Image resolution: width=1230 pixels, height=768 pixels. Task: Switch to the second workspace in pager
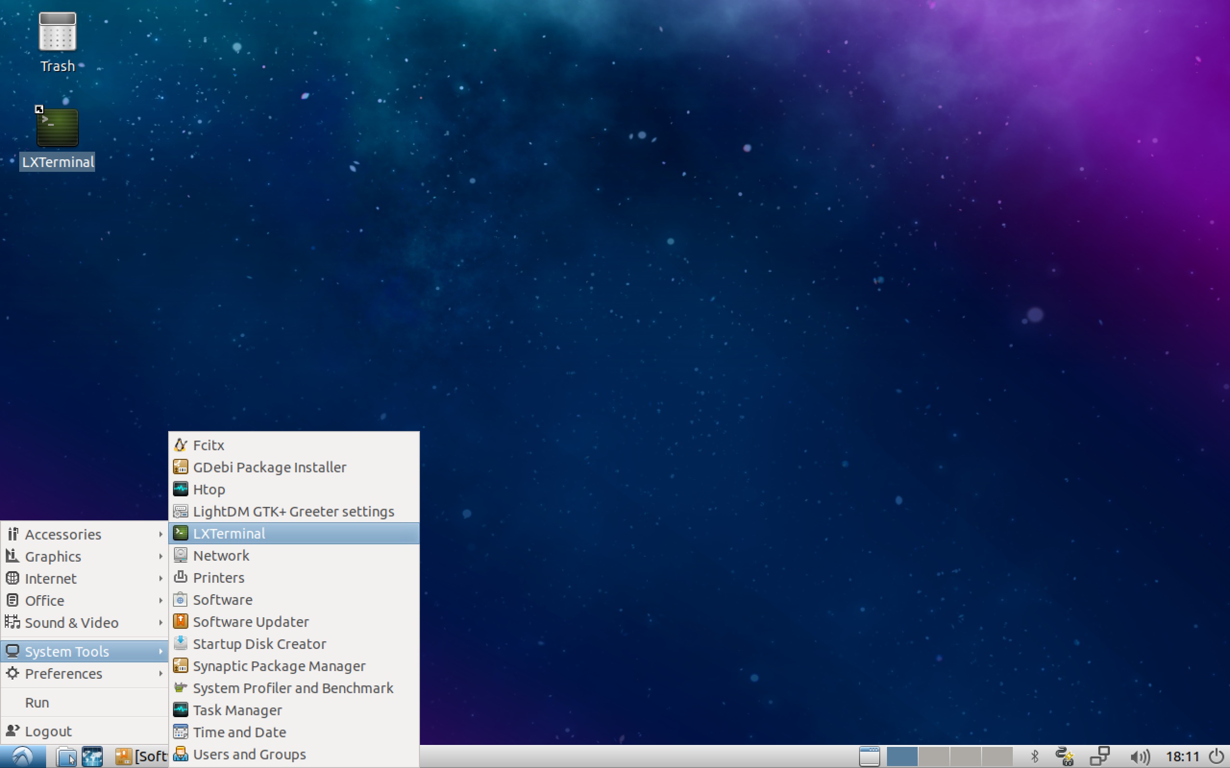click(x=934, y=757)
